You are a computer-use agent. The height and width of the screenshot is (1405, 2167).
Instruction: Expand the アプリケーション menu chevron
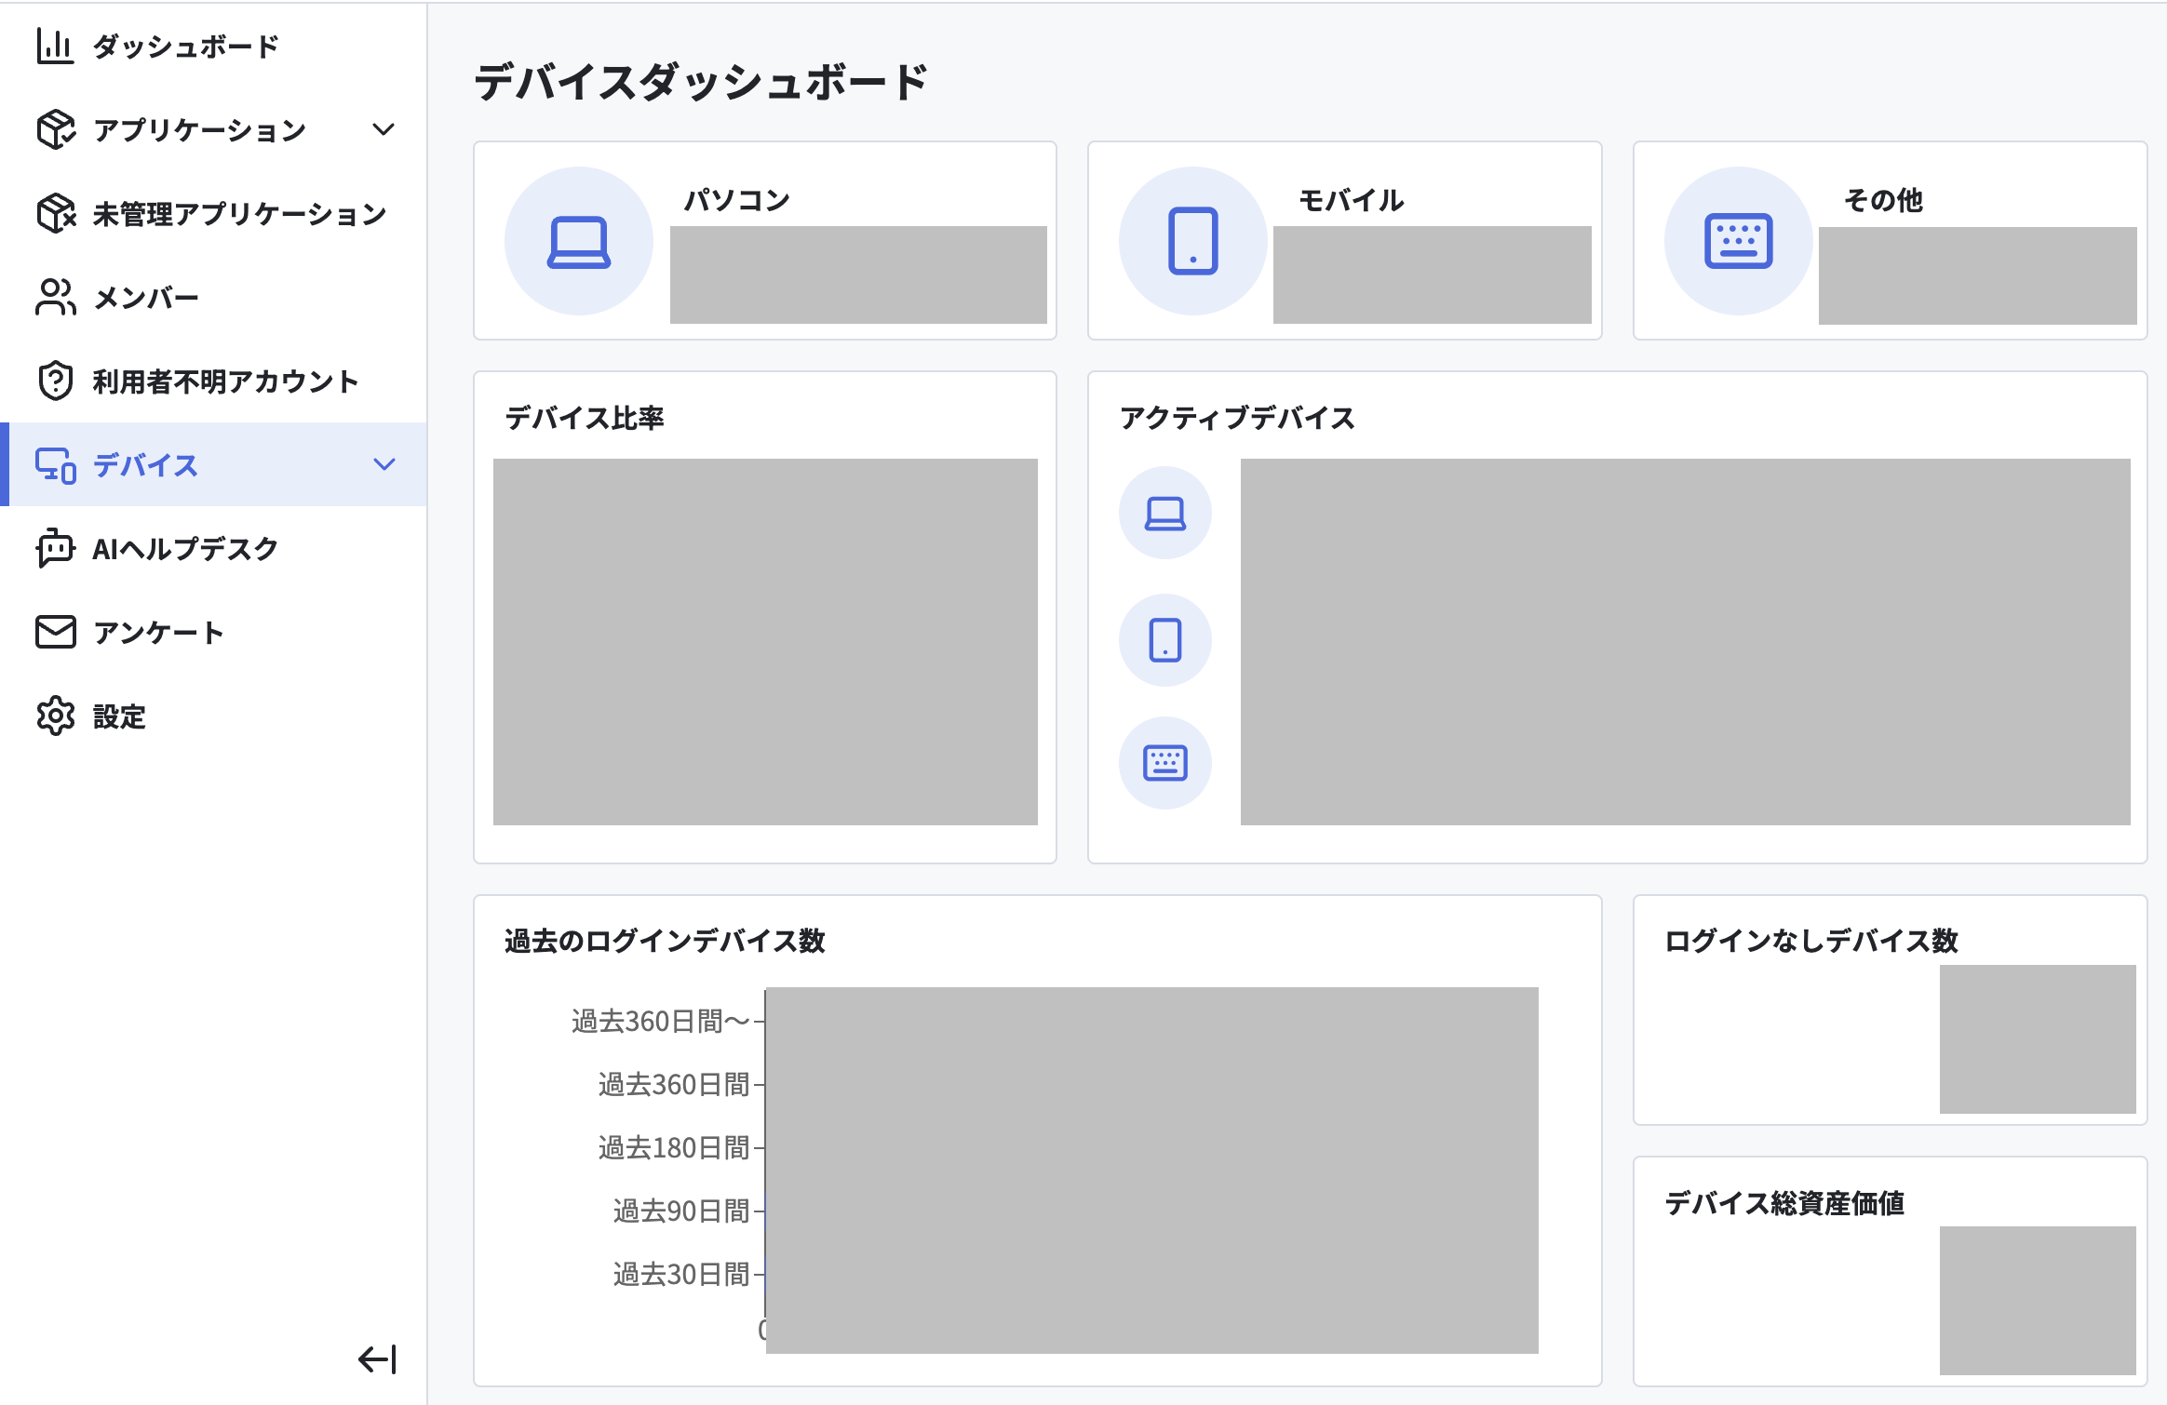click(384, 129)
